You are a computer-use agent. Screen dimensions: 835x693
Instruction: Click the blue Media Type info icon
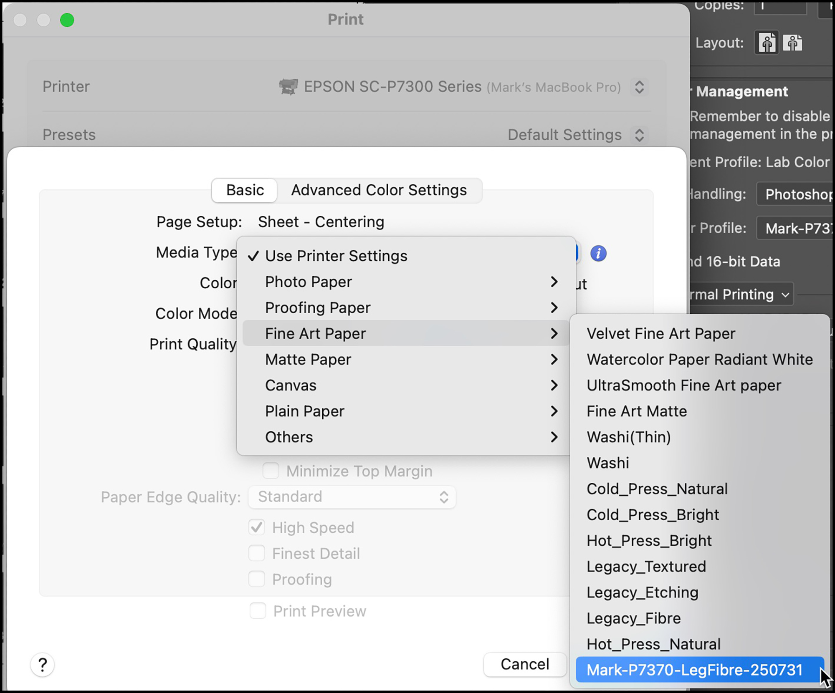[598, 253]
